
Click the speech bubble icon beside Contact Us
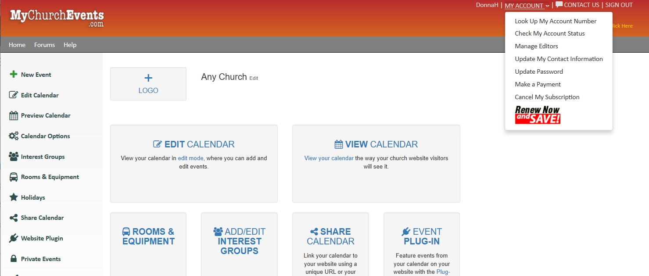559,5
